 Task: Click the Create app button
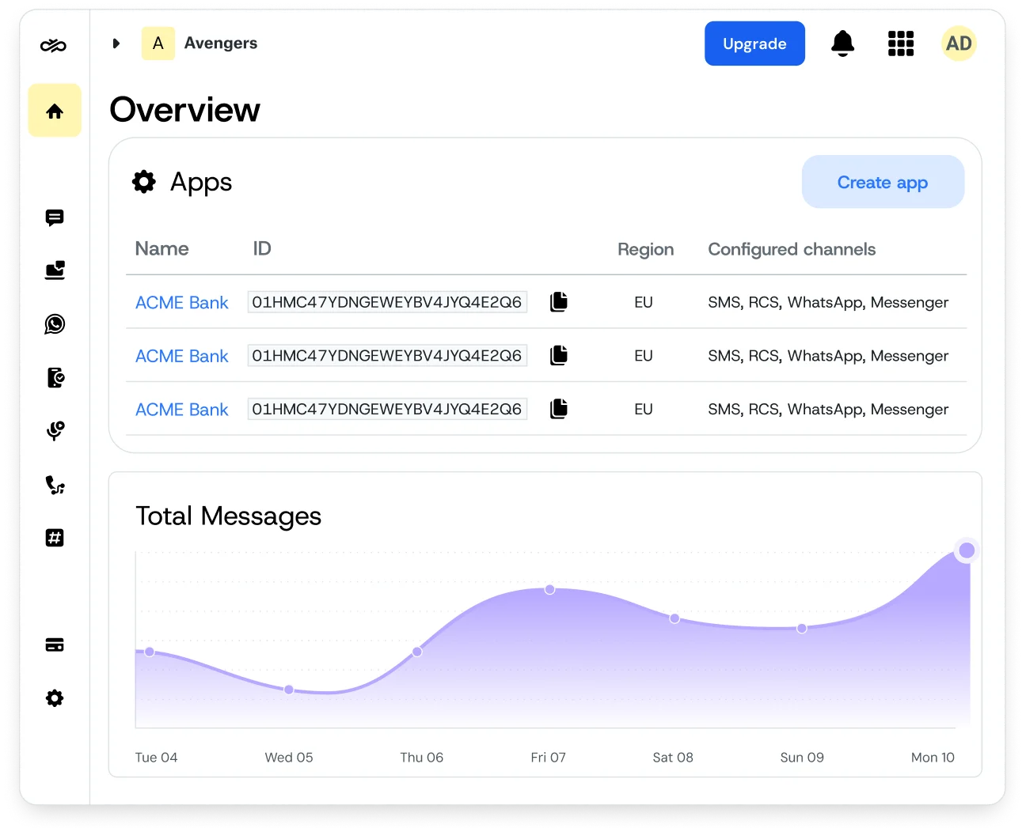[883, 182]
